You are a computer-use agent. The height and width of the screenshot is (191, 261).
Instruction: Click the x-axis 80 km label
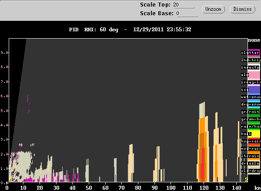pos(138,188)
